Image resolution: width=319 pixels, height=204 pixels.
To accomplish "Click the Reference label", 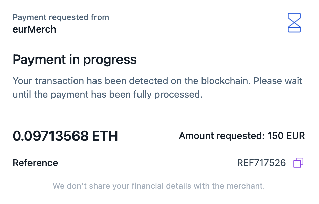I will point(35,163).
